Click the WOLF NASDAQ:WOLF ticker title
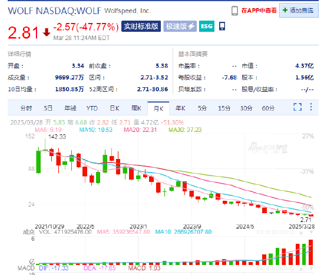The width and height of the screenshot is (324, 275). pyautogui.click(x=55, y=11)
